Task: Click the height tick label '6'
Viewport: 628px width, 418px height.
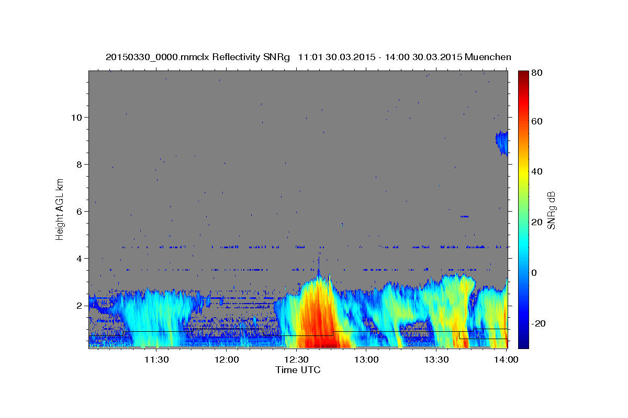Action: (x=80, y=211)
